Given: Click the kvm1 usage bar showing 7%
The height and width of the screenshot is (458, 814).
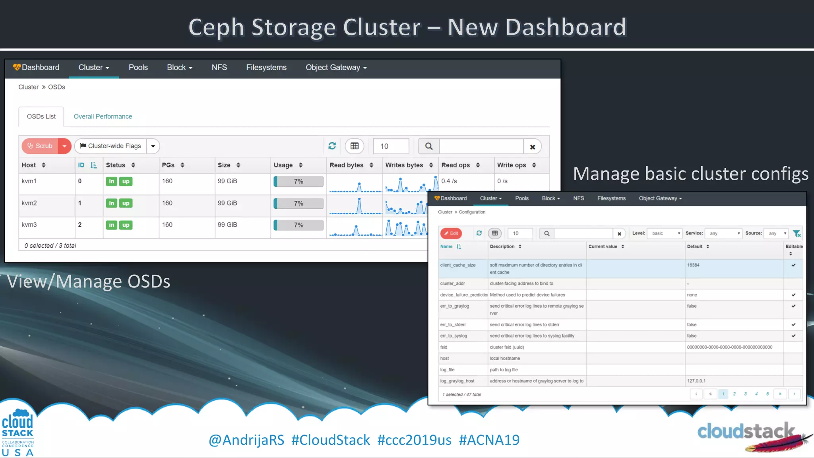Looking at the screenshot, I should point(298,181).
